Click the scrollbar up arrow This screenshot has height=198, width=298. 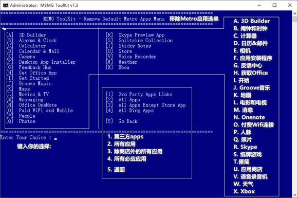coord(295,13)
